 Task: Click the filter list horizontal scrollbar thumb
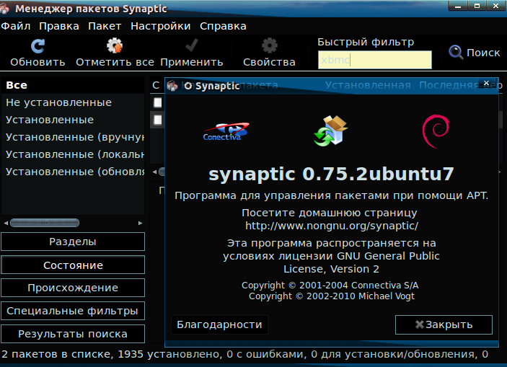(45, 223)
